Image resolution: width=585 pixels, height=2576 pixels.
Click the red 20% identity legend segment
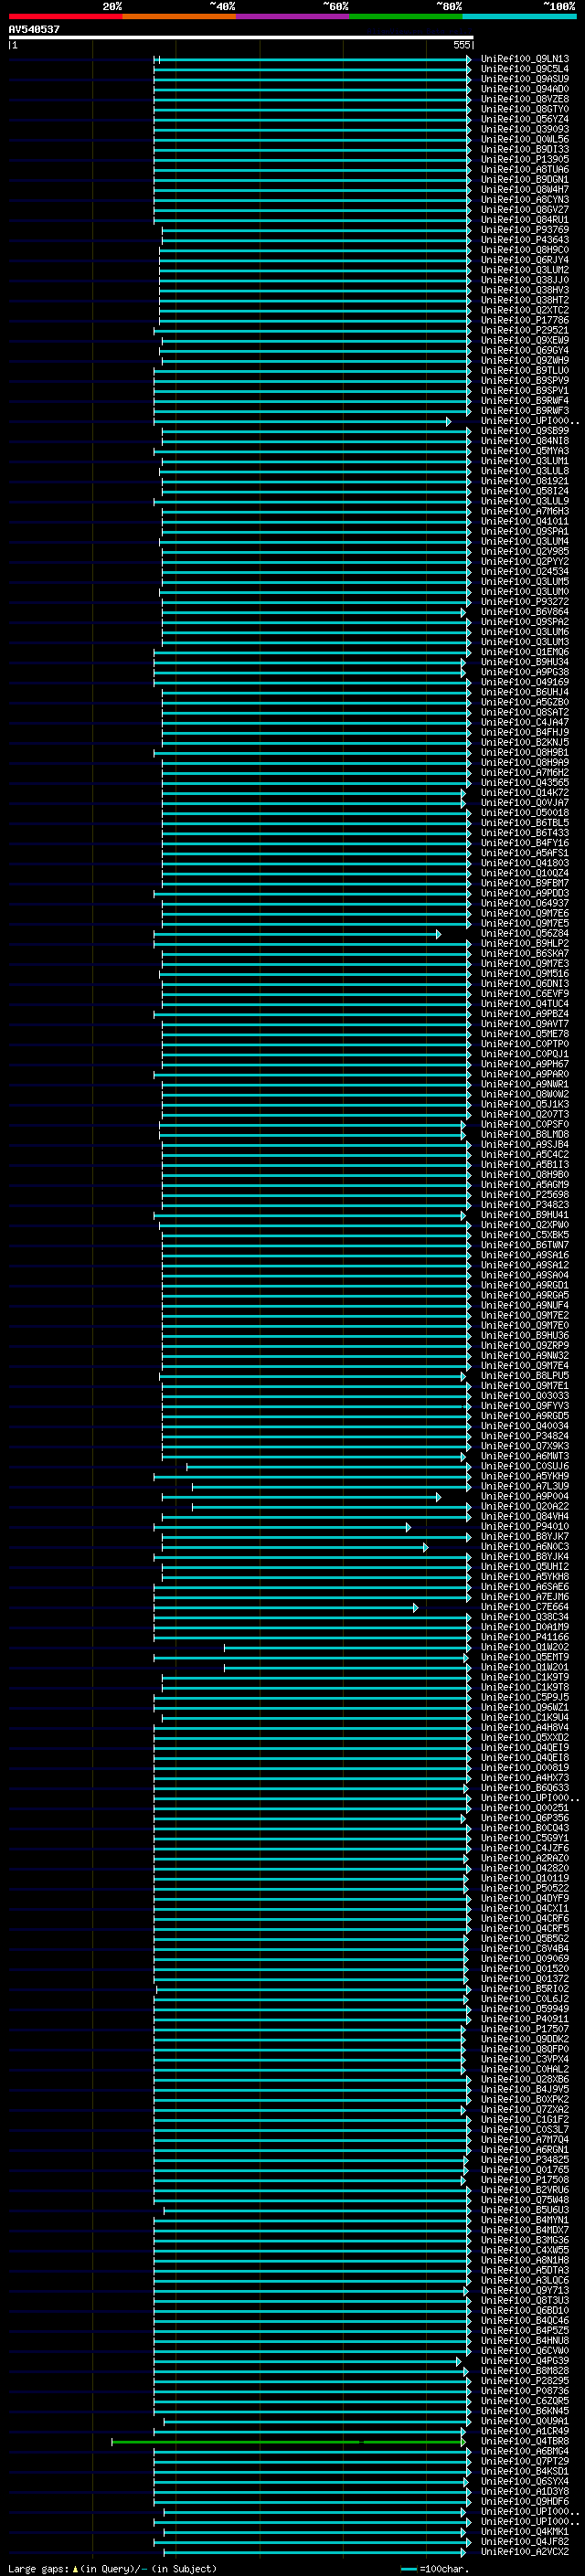[65, 16]
